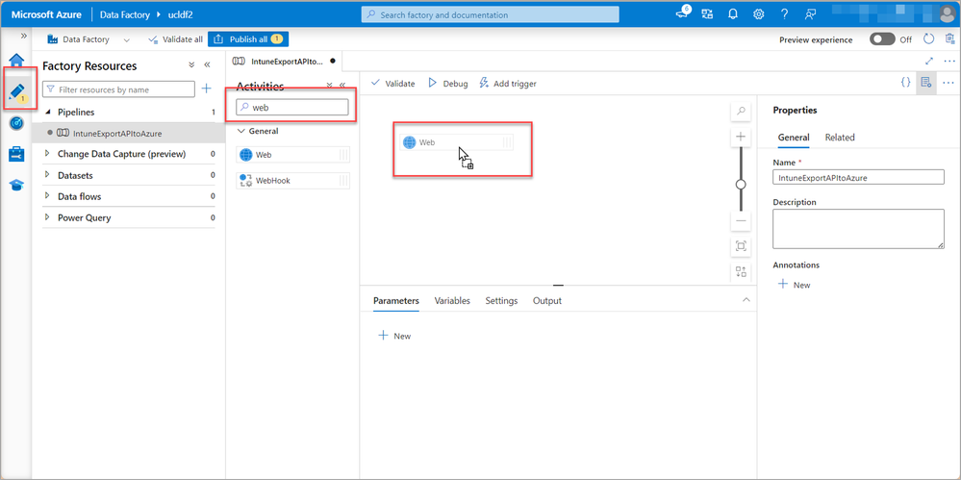Open the help question mark
Screen dimensions: 961x480
coord(785,14)
